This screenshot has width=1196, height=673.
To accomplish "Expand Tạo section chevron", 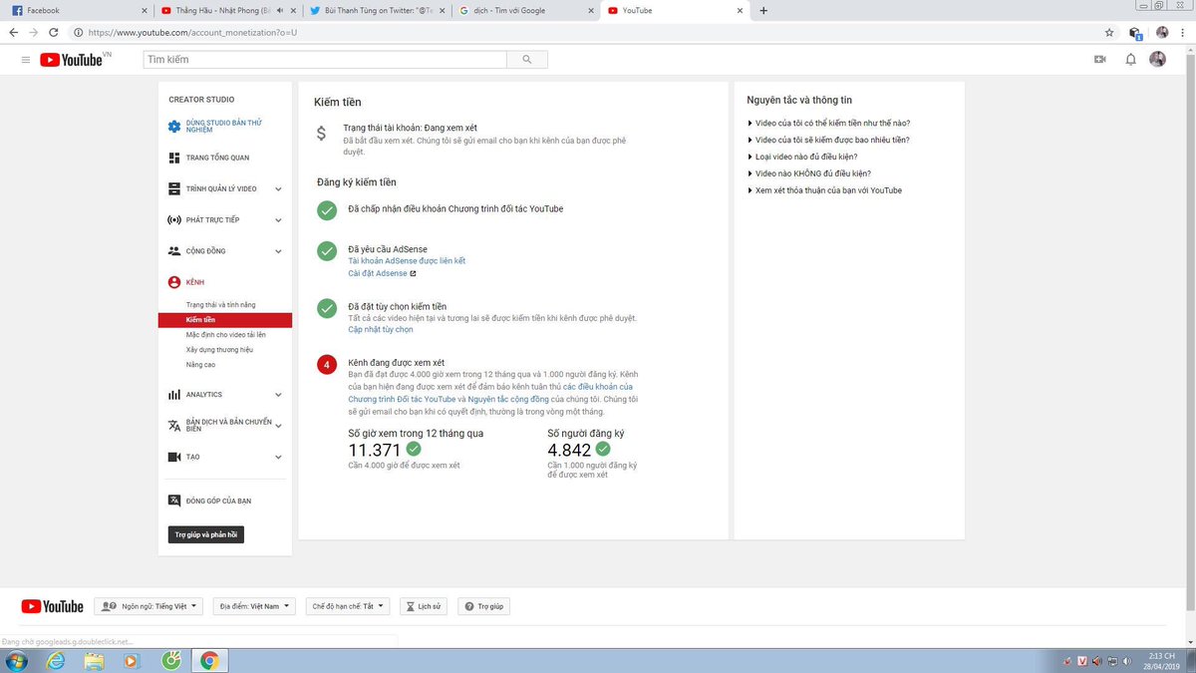I will pyautogui.click(x=278, y=457).
